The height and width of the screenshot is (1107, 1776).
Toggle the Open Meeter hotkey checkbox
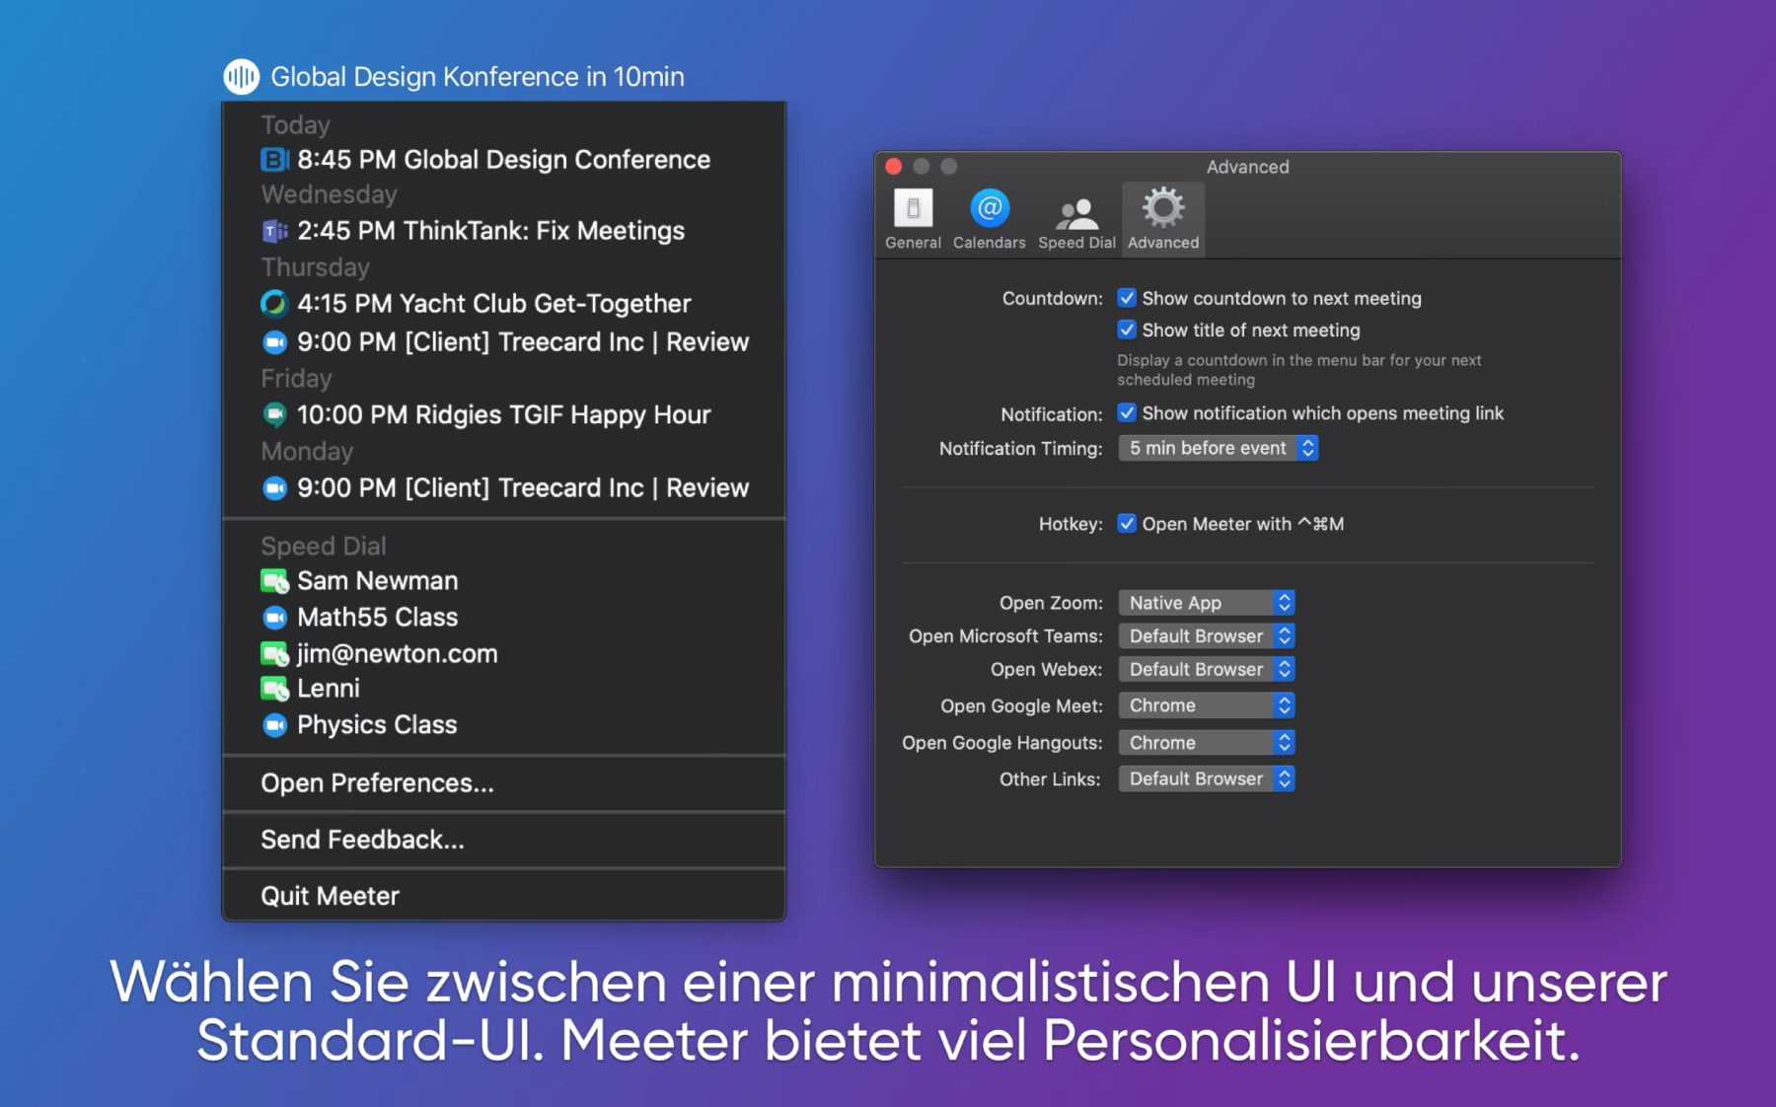coord(1127,524)
